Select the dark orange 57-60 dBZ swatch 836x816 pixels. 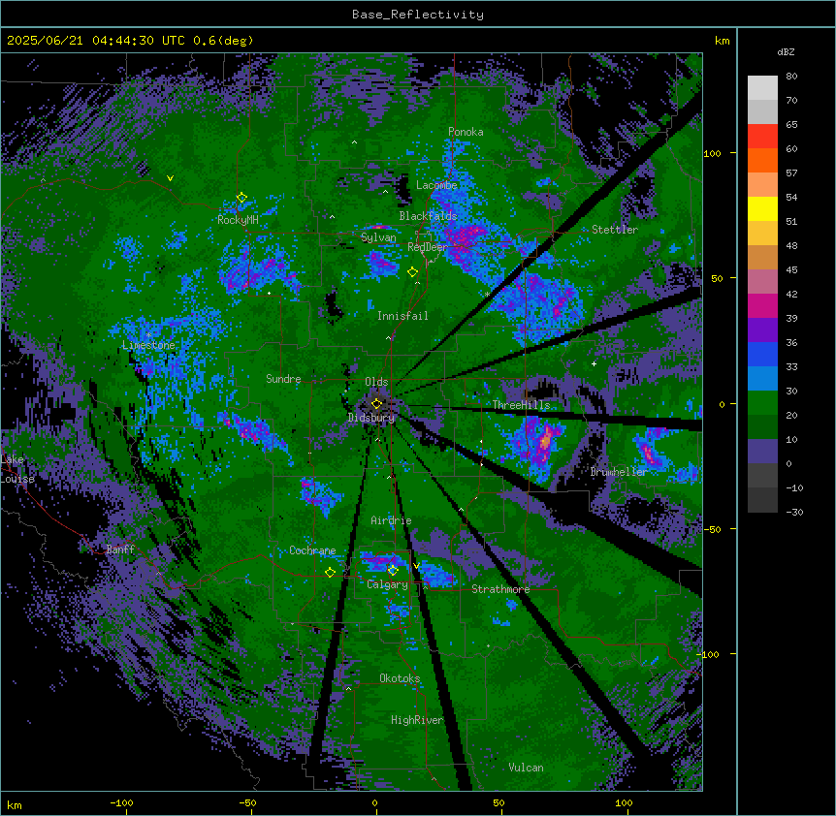762,160
